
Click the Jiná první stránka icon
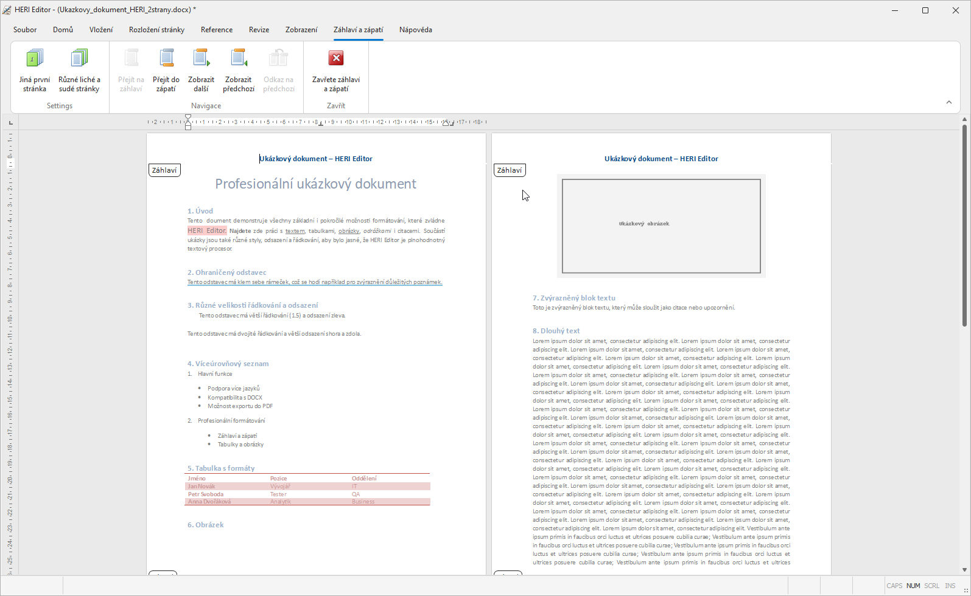(35, 59)
